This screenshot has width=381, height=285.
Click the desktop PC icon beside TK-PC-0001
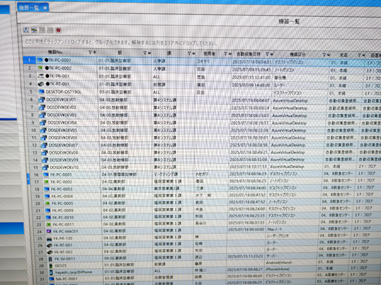pos(39,60)
